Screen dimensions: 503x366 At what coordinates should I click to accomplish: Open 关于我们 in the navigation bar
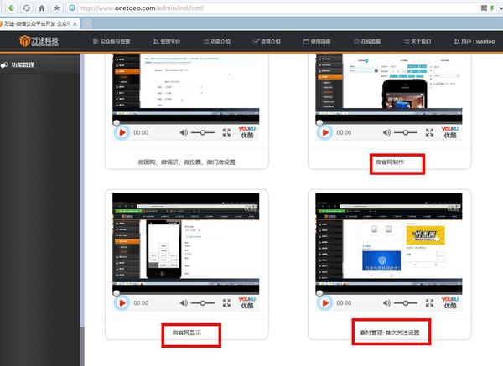pyautogui.click(x=417, y=41)
